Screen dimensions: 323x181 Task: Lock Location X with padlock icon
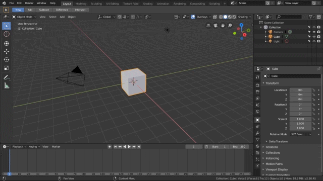tap(313, 90)
